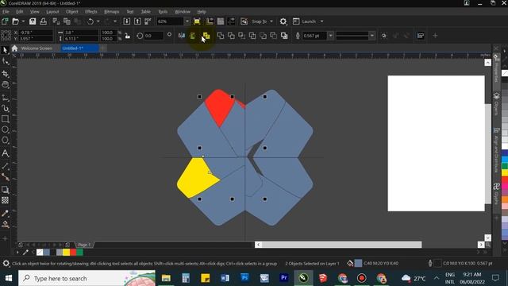508x286 pixels.
Task: Select the Freehand curve tool
Action: [x=6, y=97]
